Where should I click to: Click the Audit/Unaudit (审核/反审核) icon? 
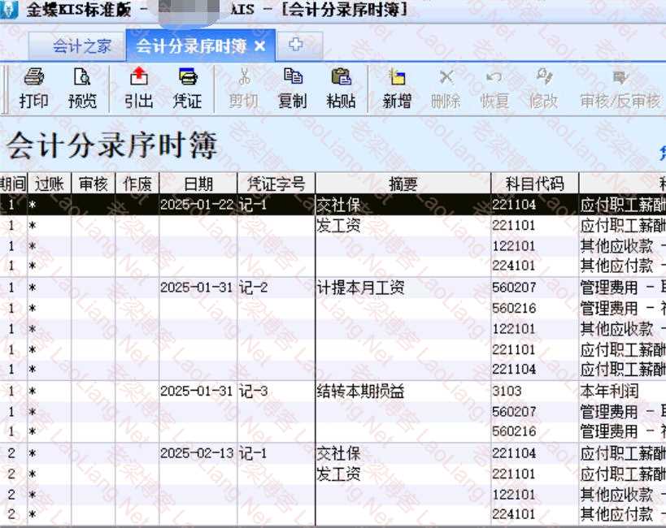pyautogui.click(x=620, y=89)
